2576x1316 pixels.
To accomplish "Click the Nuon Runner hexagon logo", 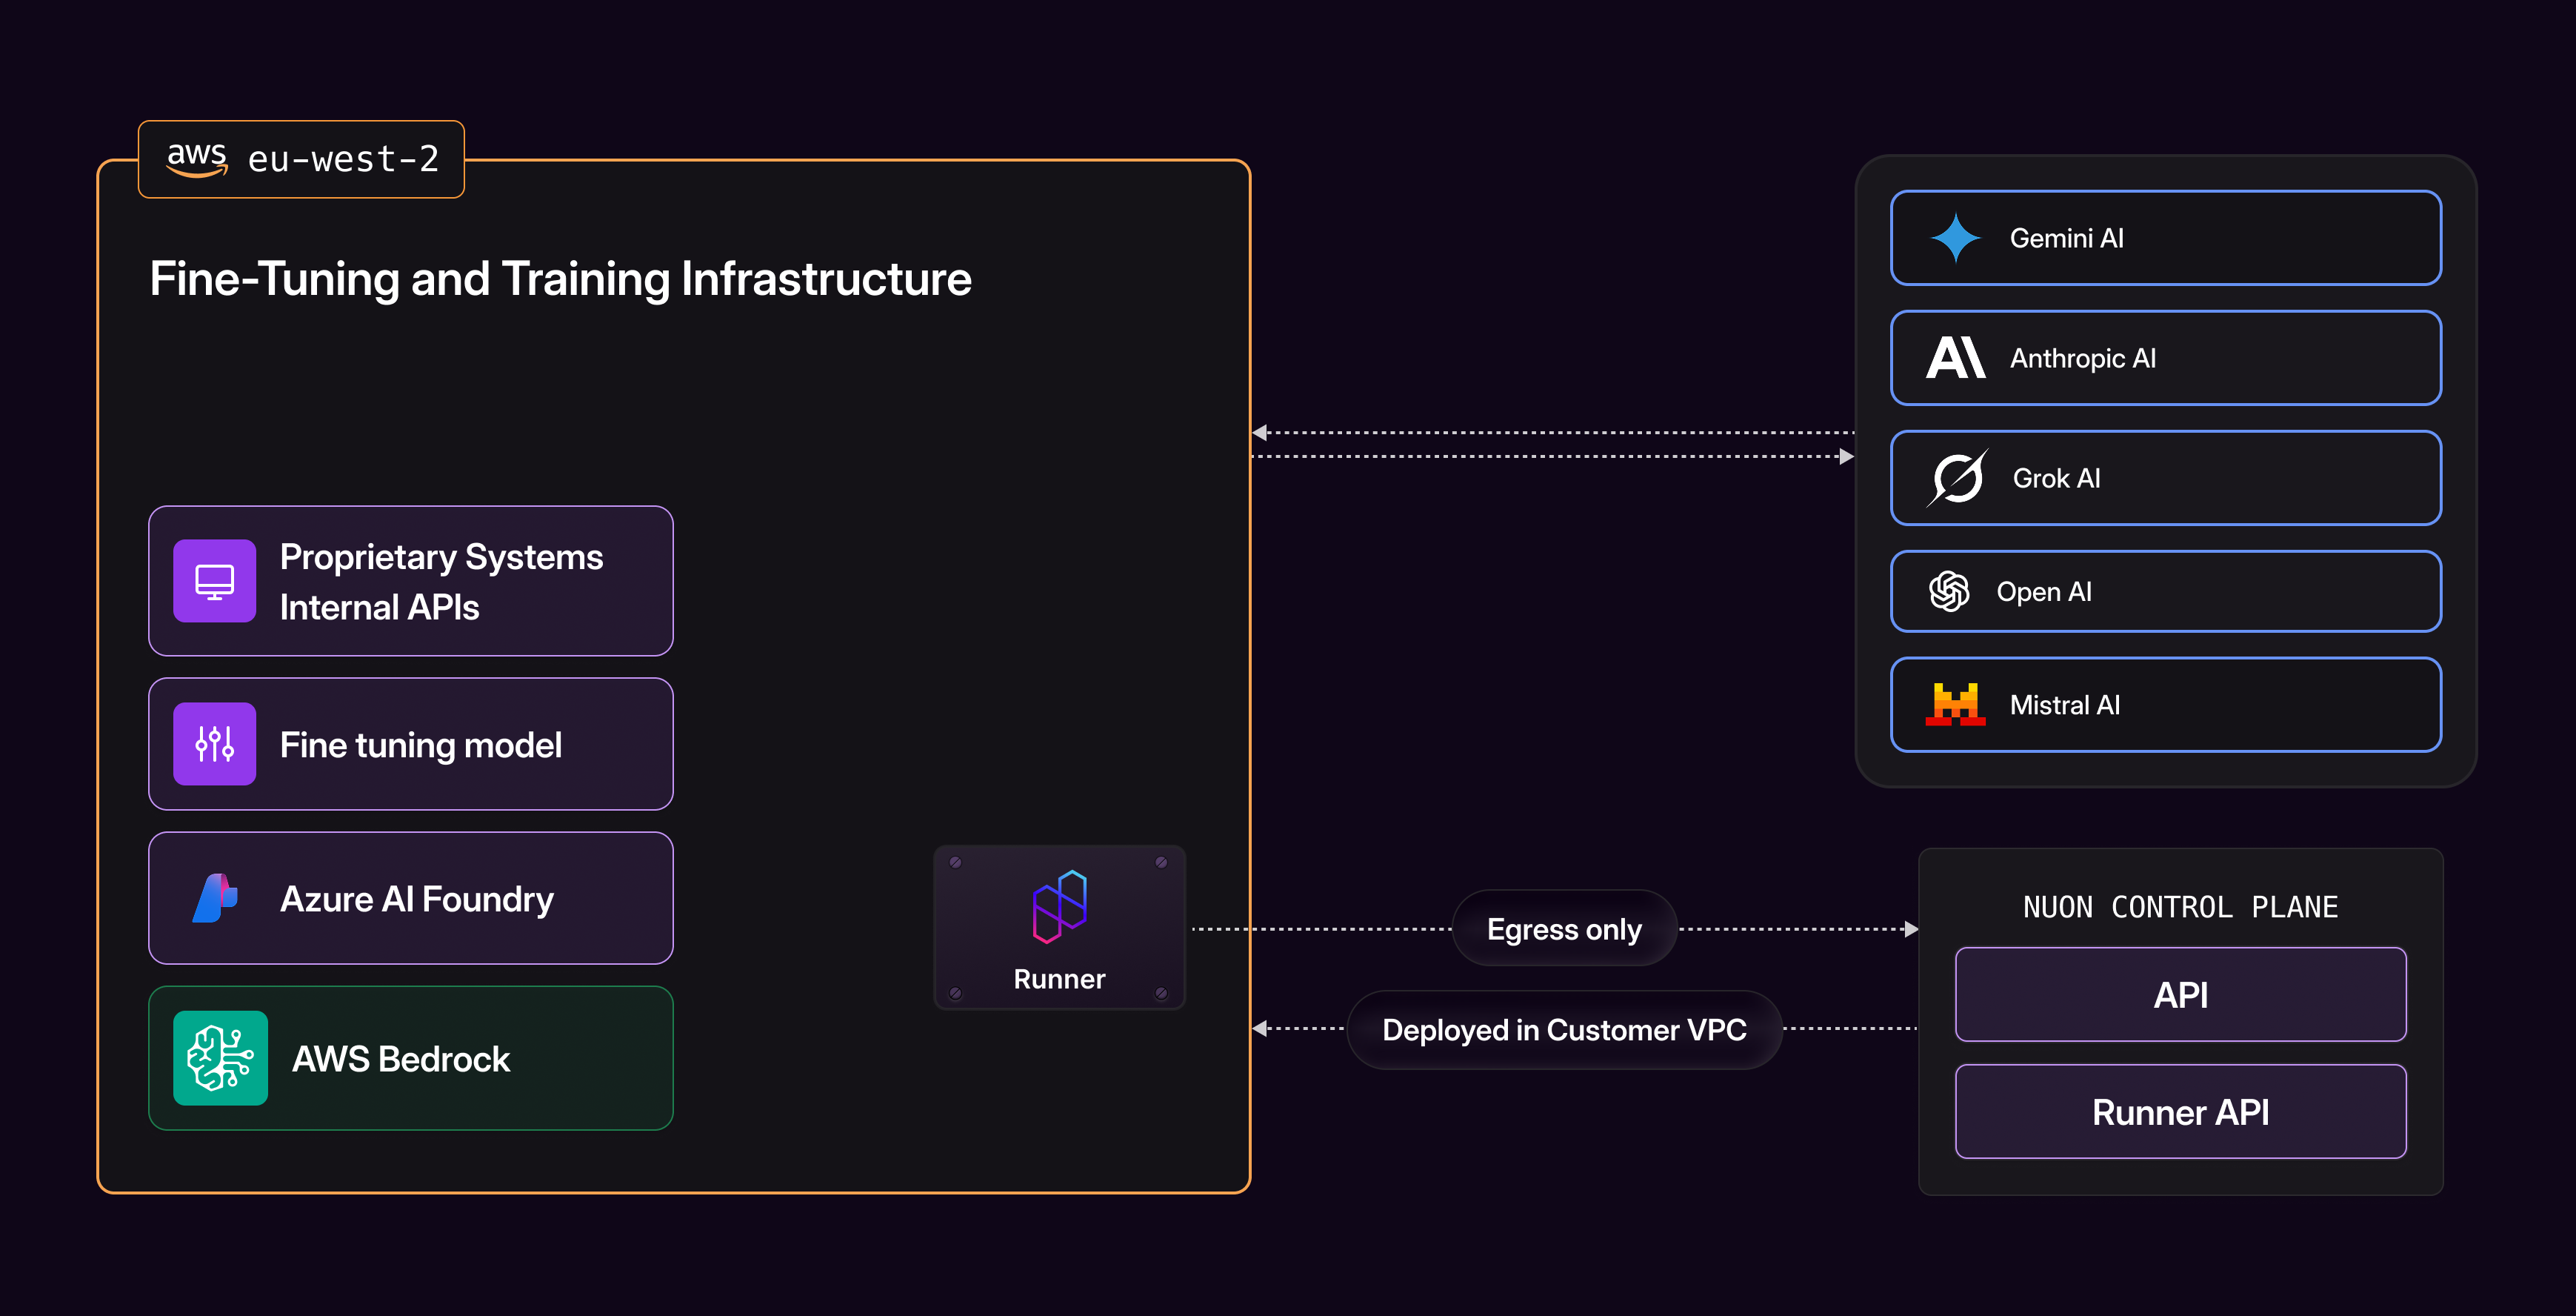I will tap(1059, 907).
